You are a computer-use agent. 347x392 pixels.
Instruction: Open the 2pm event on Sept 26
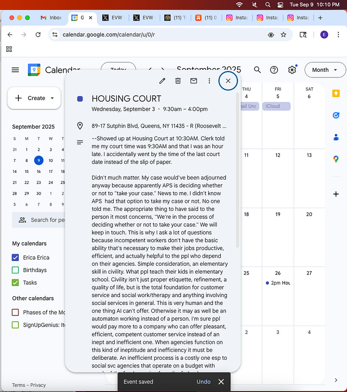[x=278, y=283]
